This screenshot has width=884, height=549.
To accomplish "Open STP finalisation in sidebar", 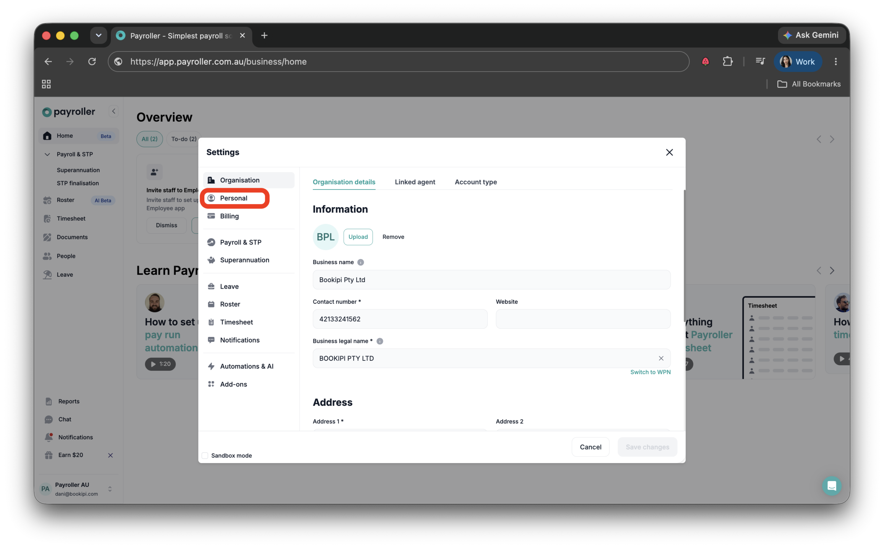I will click(78, 183).
